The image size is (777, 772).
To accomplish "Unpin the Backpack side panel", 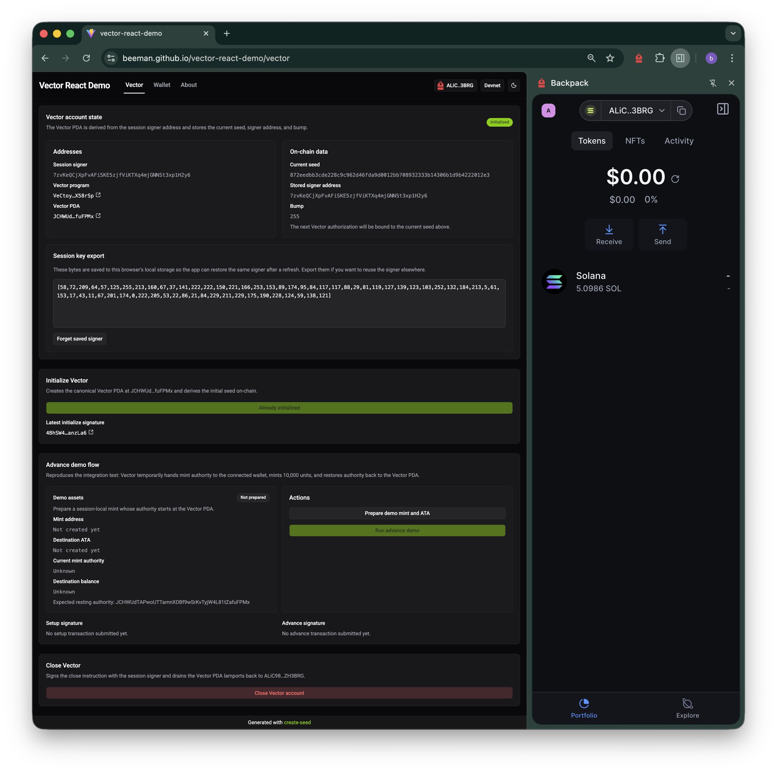I will (x=713, y=83).
